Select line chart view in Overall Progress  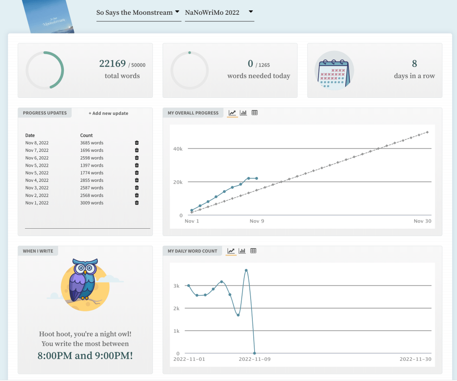pyautogui.click(x=232, y=113)
